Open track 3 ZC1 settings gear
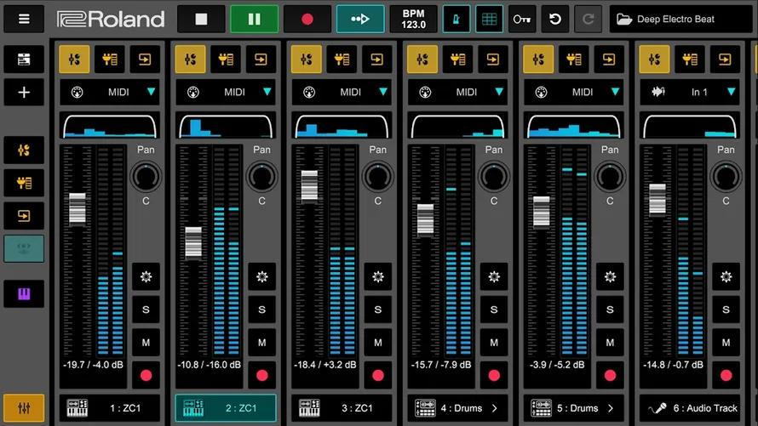Screen dimensions: 758x426 (x=378, y=276)
